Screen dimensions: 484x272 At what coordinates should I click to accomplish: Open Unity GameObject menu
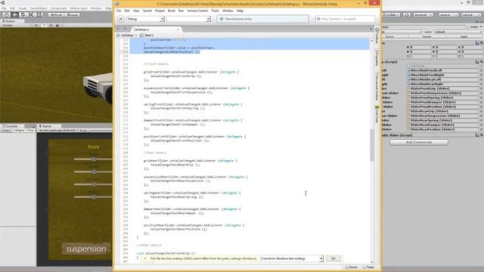coord(39,8)
